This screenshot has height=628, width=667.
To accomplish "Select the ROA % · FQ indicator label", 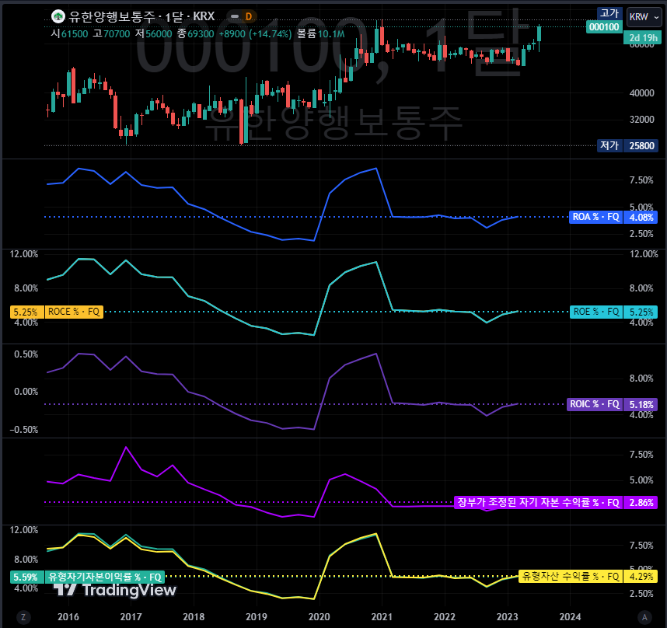I will point(595,218).
